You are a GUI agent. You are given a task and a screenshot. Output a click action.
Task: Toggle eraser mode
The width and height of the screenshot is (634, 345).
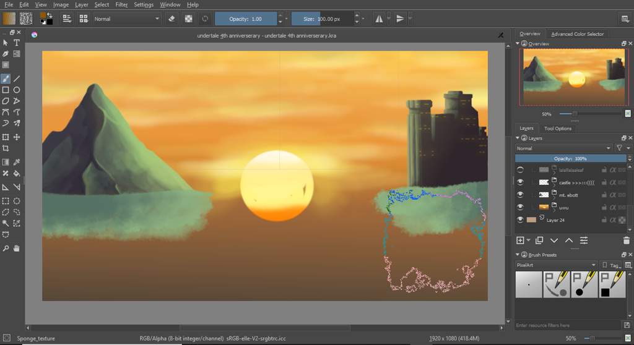point(172,19)
